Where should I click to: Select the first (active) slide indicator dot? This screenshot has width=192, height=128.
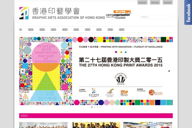click(92, 107)
